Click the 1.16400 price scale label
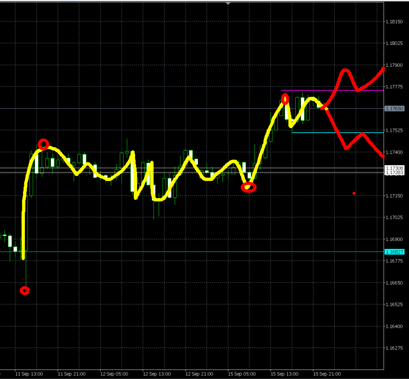 [394, 326]
